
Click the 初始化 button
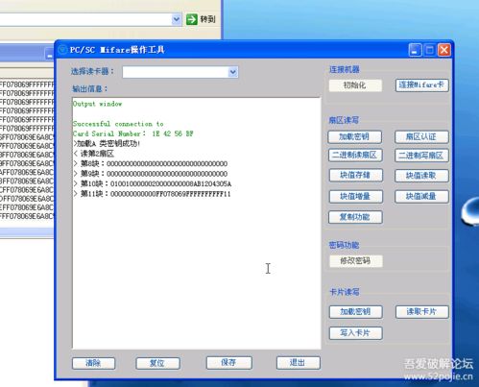point(355,85)
